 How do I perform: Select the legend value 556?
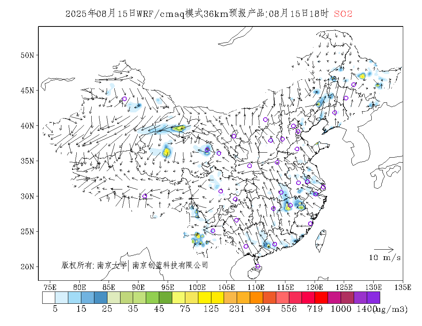coord(289,309)
